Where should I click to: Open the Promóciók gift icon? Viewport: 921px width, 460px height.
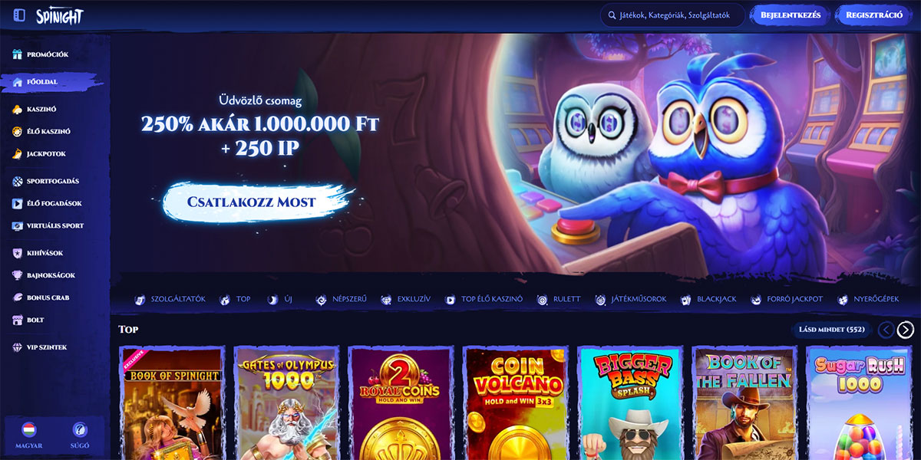(18, 54)
